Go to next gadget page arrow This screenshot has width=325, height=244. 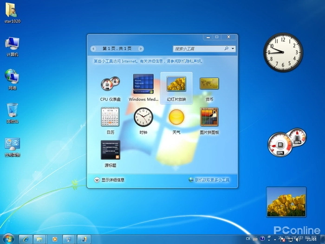coord(141,48)
